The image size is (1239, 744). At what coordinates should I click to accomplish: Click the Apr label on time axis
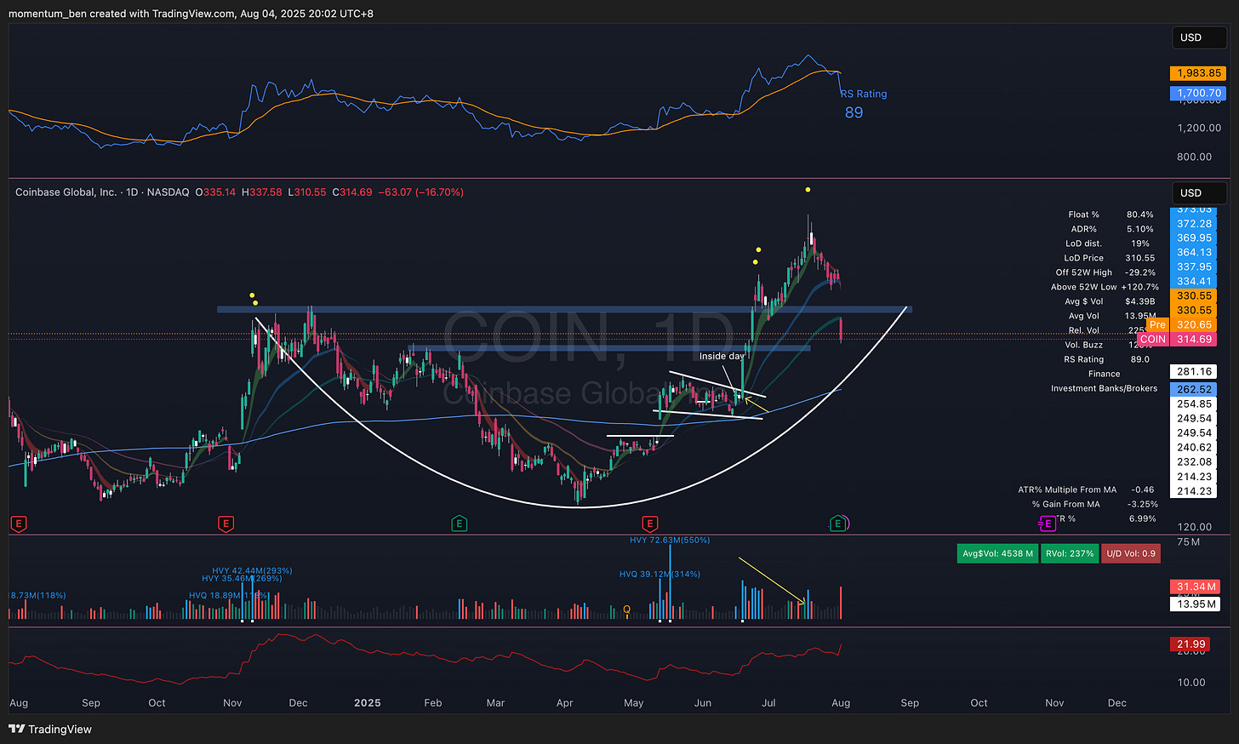coord(564,703)
